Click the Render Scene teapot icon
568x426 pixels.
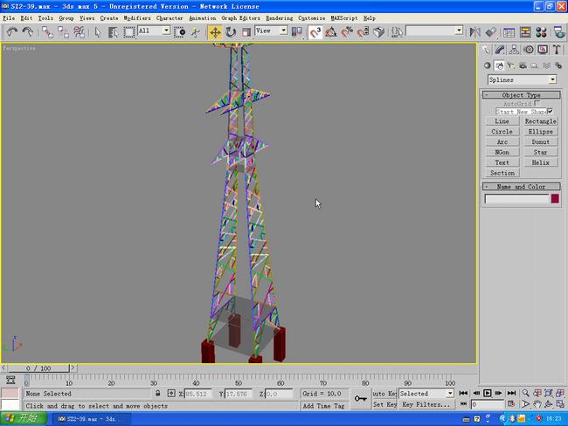(559, 32)
